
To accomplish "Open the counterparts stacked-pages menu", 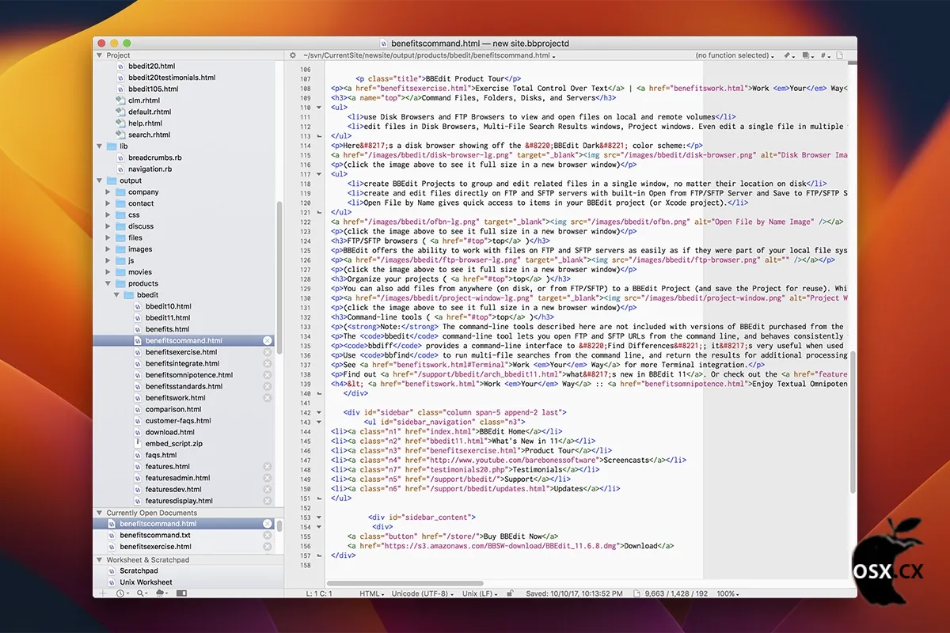I will click(807, 55).
